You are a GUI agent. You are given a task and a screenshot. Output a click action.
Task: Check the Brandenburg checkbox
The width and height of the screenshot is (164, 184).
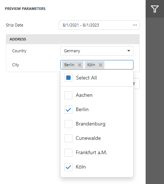(x=68, y=124)
